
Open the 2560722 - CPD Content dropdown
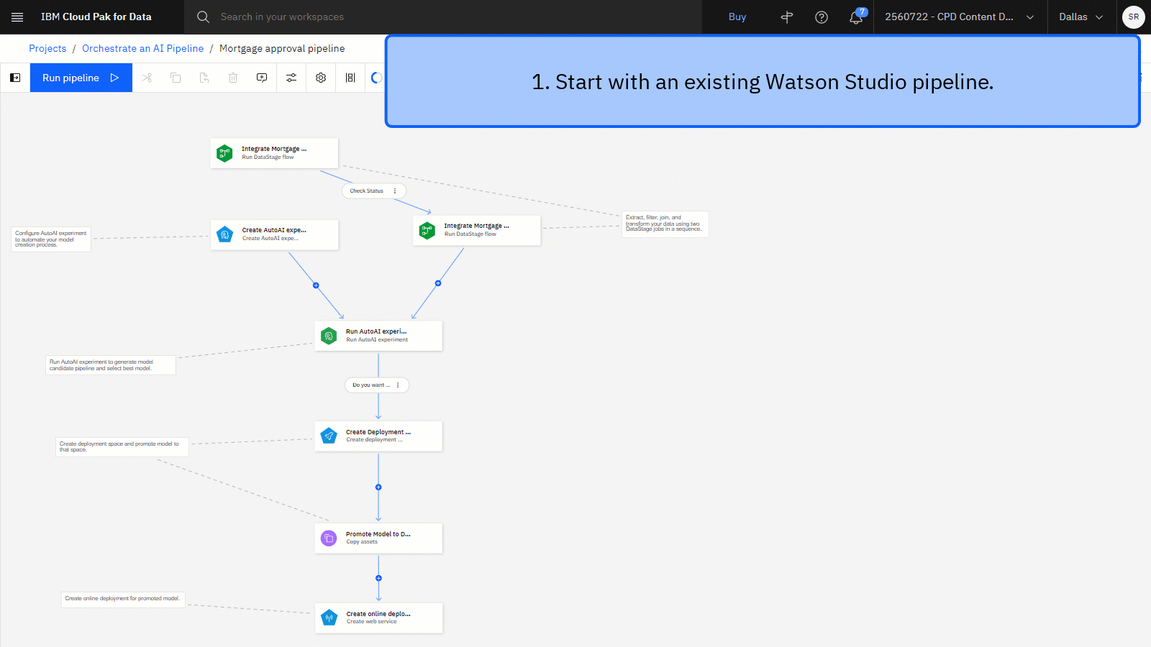tap(960, 17)
